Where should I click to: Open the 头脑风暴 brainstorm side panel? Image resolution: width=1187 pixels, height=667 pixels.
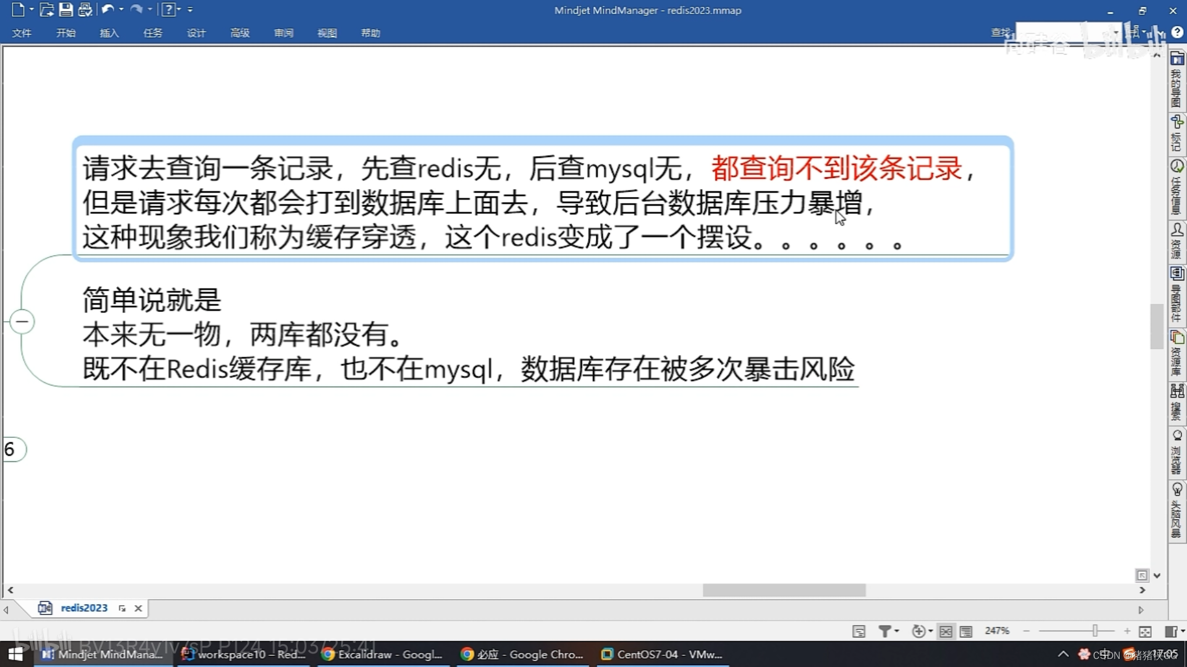(1176, 511)
